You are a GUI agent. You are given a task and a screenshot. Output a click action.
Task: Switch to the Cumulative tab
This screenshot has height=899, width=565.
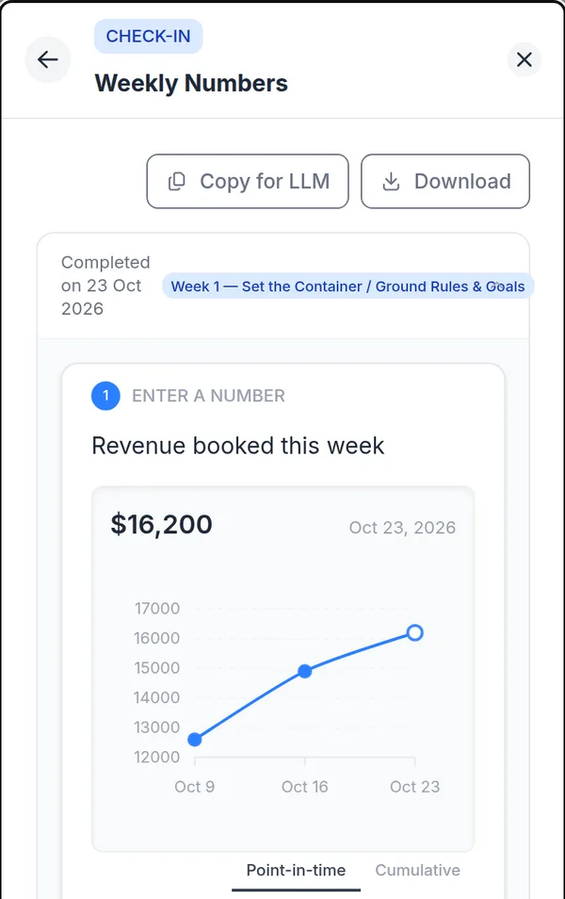coord(417,871)
